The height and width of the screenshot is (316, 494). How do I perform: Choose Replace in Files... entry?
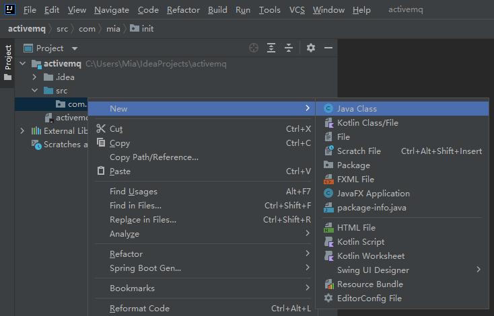click(203, 220)
